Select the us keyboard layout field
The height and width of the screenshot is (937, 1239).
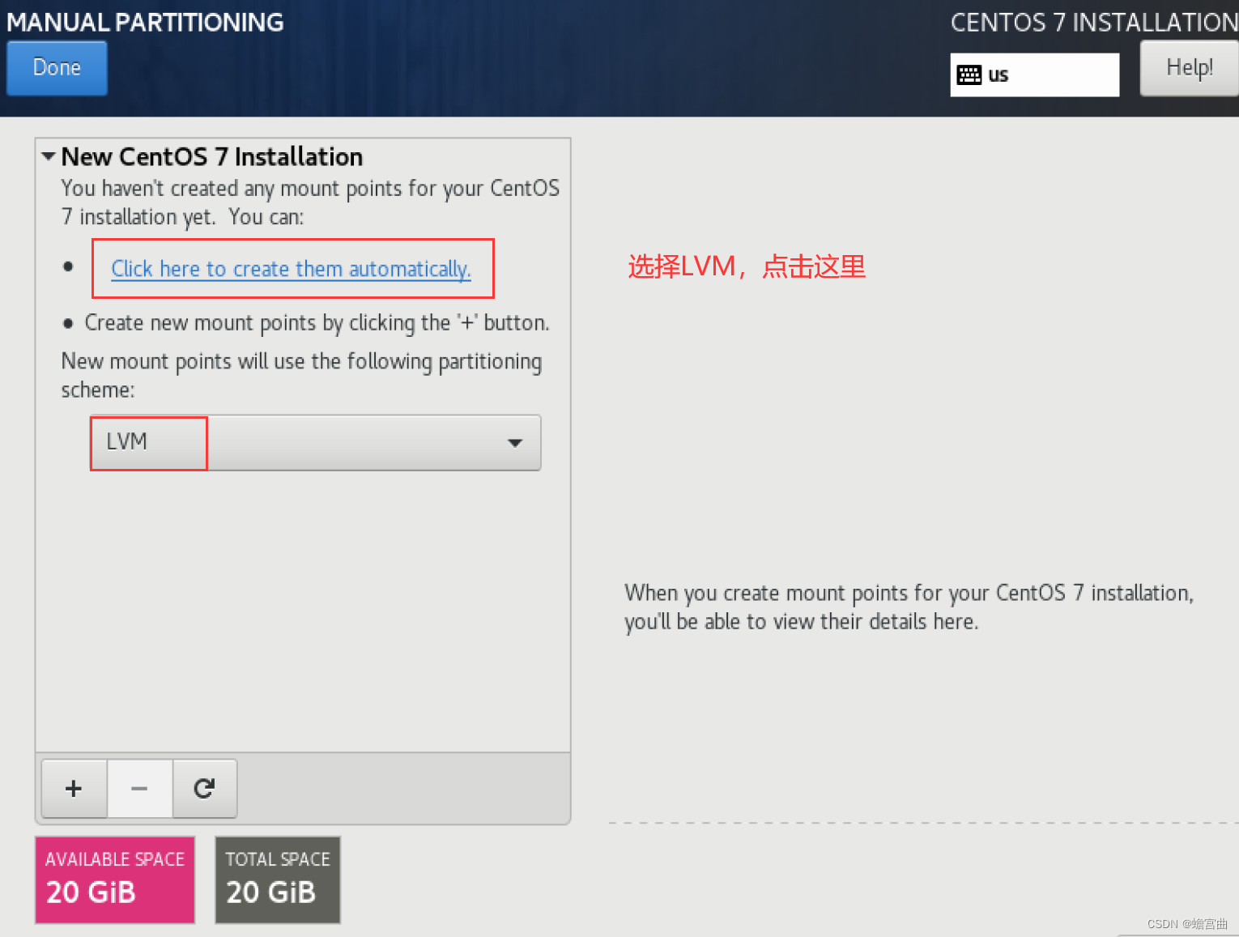[1034, 75]
